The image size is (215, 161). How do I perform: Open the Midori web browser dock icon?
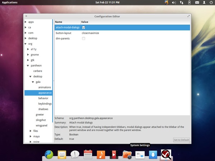click(x=49, y=155)
